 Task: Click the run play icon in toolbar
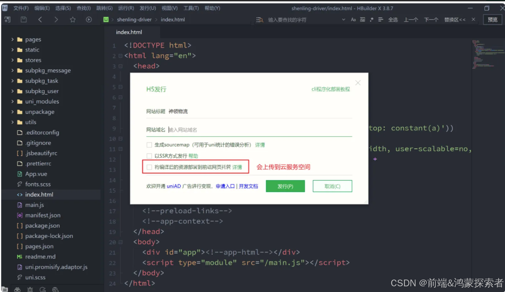(89, 19)
